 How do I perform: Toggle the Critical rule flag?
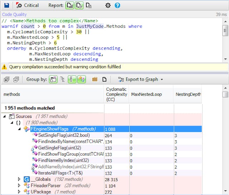pyautogui.click(x=28, y=5)
